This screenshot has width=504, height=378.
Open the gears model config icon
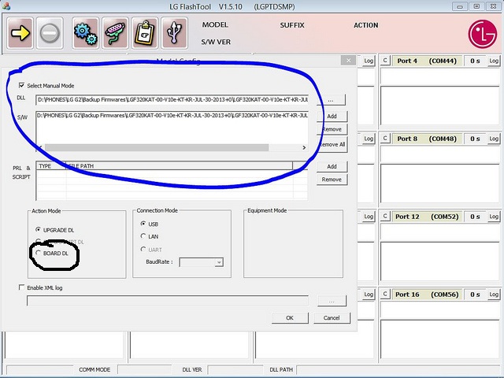coord(85,33)
